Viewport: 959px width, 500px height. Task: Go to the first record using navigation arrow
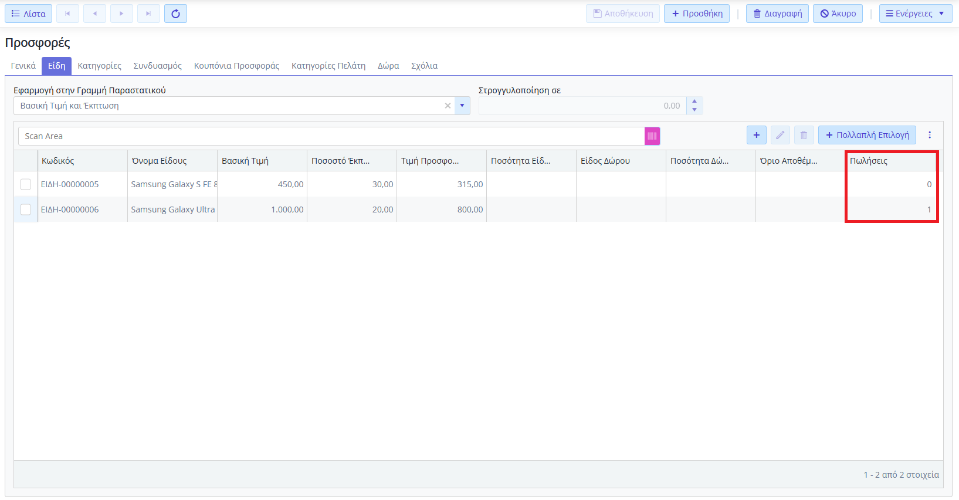coord(67,13)
